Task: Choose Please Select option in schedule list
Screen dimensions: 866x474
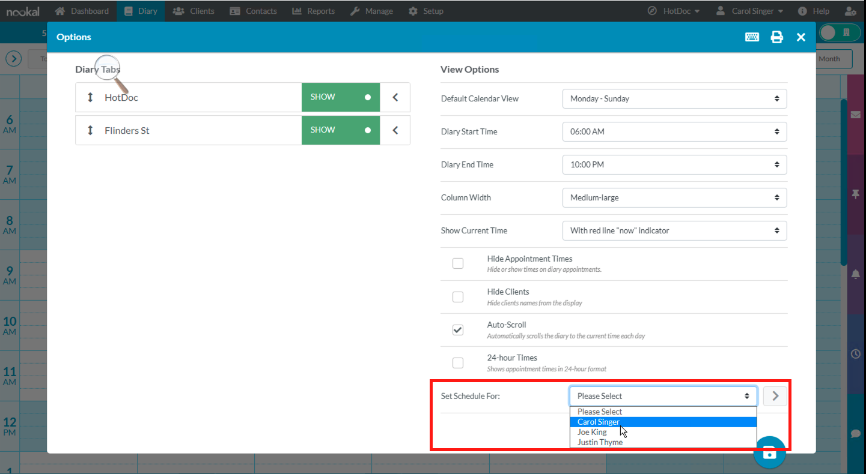Action: pos(663,412)
